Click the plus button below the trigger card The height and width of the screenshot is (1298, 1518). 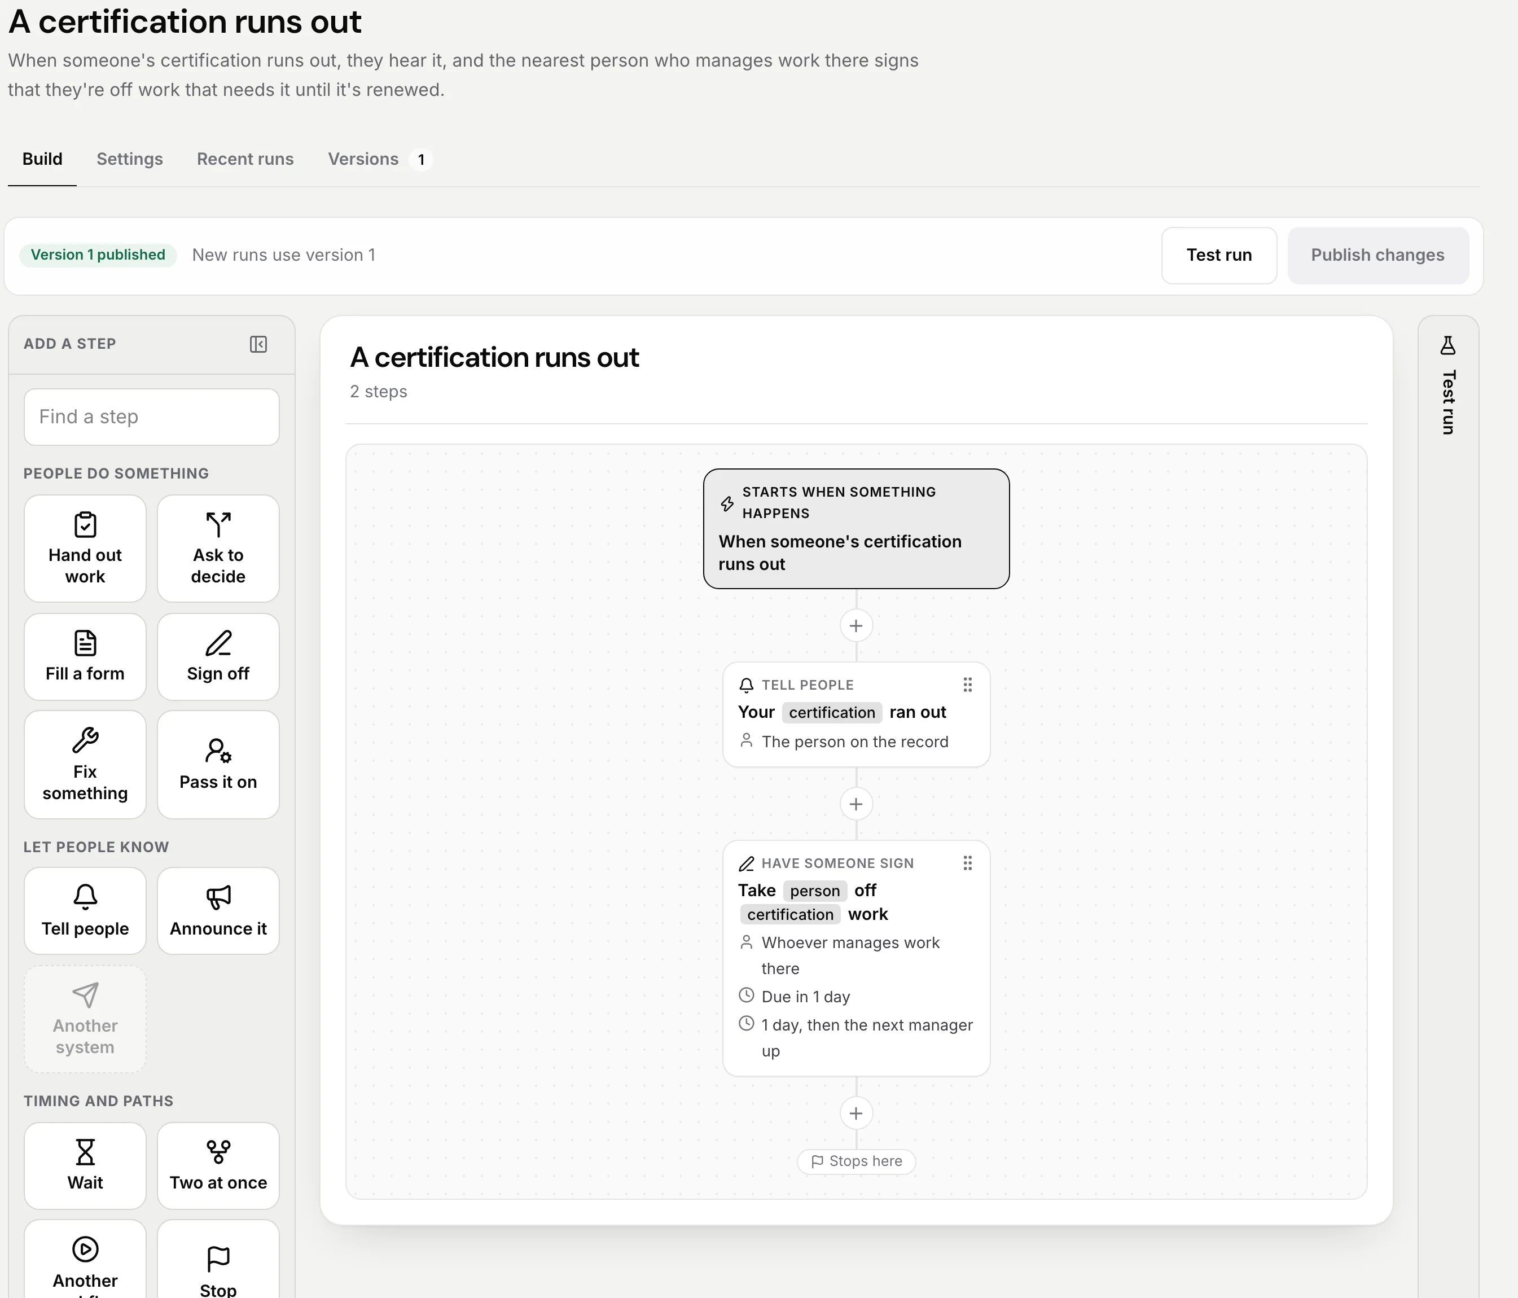tap(855, 625)
